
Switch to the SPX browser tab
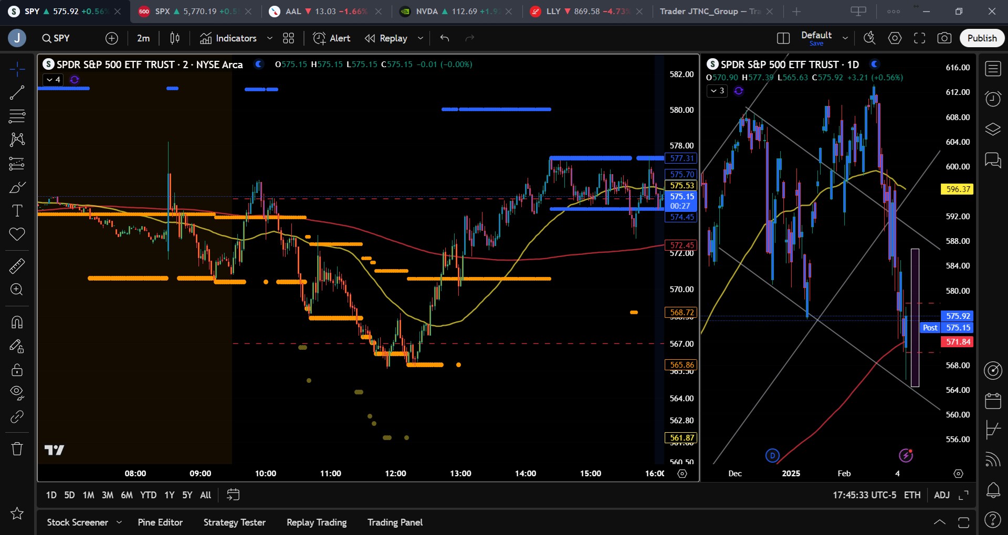pos(194,12)
